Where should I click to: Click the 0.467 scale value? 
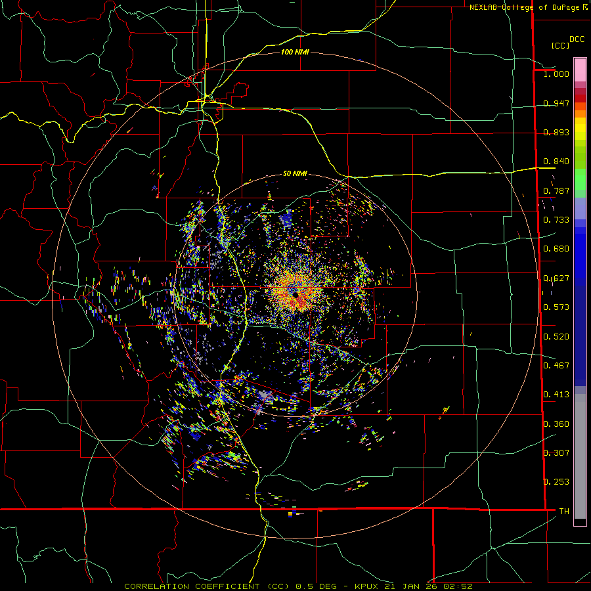pos(556,366)
